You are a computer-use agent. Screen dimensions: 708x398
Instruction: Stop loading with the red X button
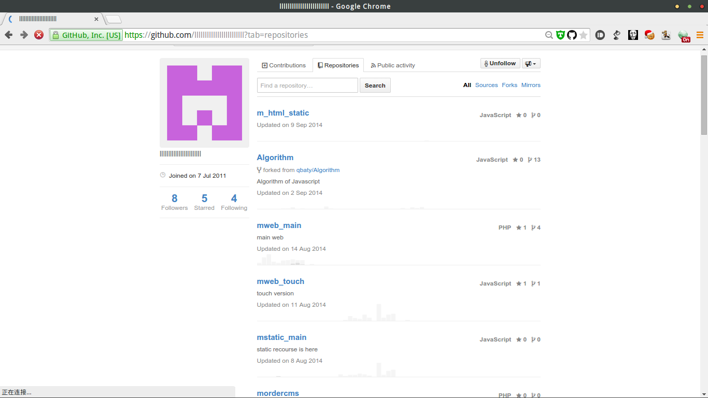point(39,35)
